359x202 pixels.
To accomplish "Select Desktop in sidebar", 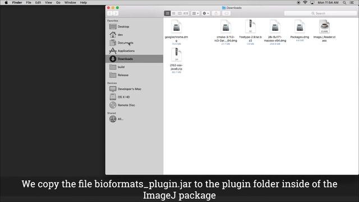I will [x=134, y=26].
